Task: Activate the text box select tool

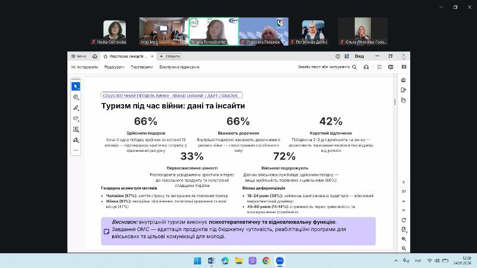Action: coord(76,129)
